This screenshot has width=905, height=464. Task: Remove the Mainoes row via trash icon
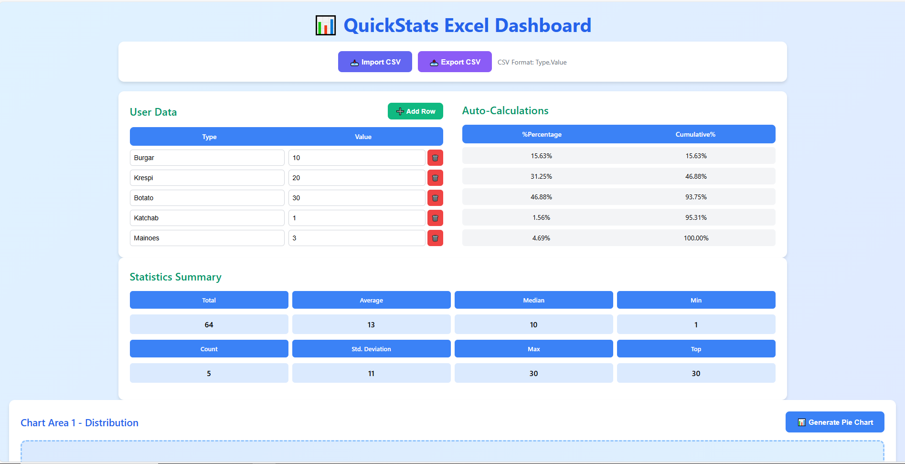coord(435,237)
